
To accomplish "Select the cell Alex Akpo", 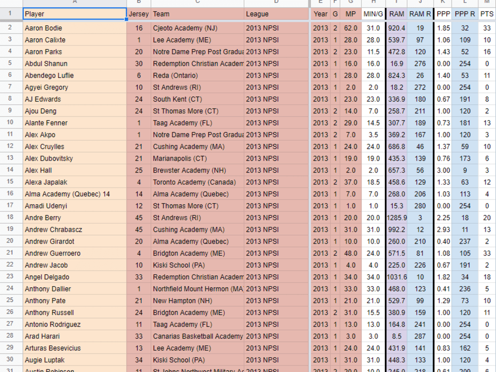I will pos(75,135).
